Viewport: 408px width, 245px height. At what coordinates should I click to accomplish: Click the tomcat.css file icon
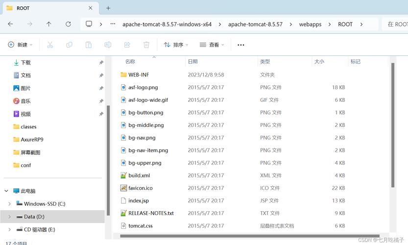point(123,226)
